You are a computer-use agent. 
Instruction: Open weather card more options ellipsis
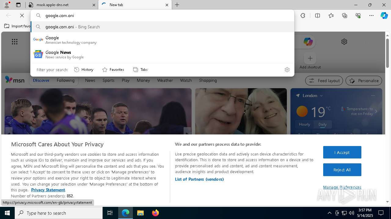tap(373, 96)
